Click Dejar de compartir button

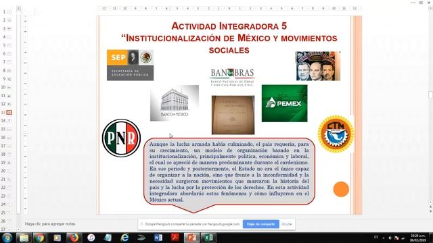261,224
